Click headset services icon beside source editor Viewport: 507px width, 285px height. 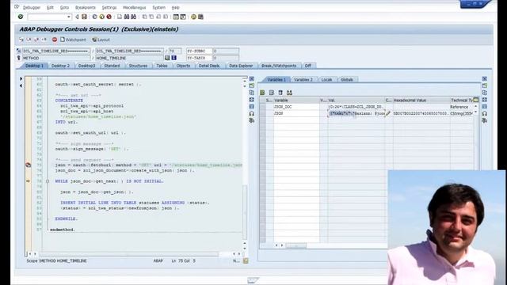(252, 114)
